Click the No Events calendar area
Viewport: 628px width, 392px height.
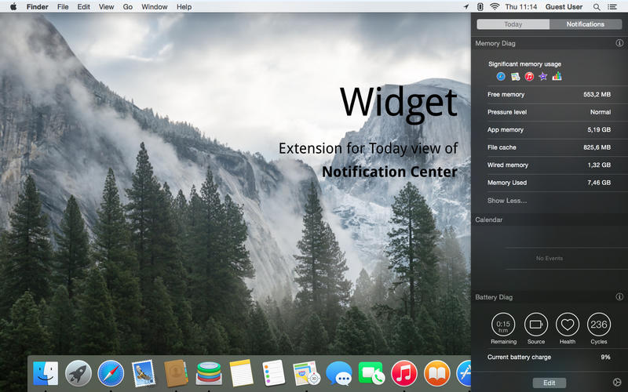549,258
